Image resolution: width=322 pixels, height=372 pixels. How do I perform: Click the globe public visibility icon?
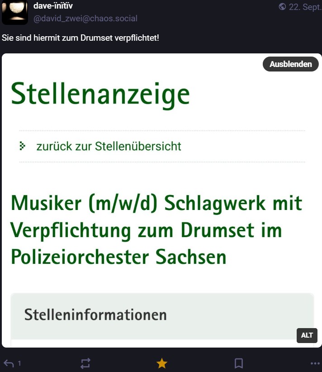283,6
